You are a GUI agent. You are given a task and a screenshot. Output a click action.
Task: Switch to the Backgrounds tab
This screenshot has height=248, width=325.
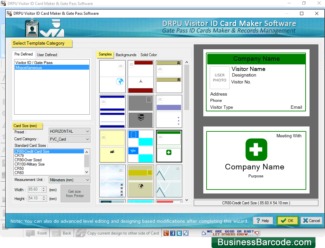coord(126,55)
